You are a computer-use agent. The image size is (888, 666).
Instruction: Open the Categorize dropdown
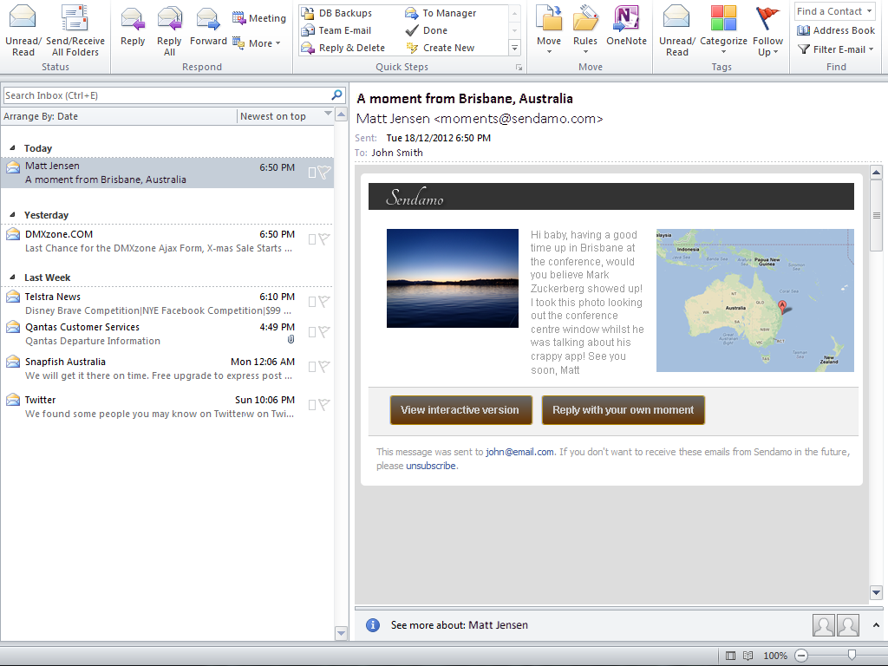(x=723, y=51)
